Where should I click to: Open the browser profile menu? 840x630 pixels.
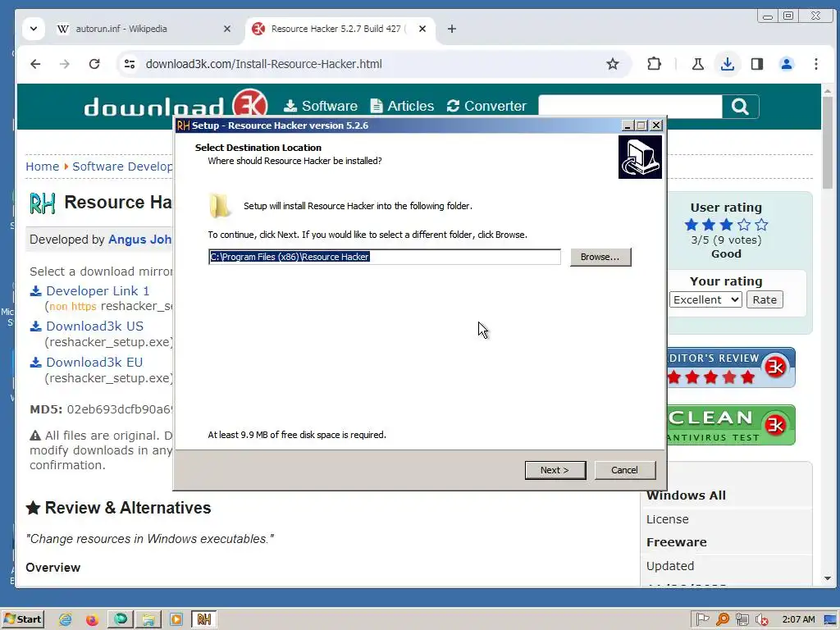point(787,64)
